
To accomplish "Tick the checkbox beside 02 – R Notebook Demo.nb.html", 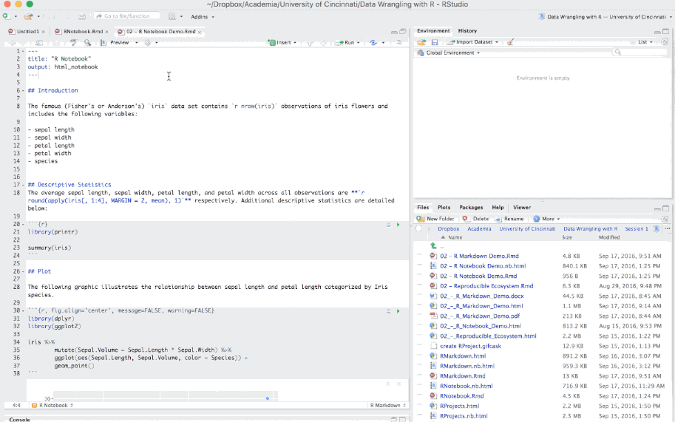I will coord(420,265).
